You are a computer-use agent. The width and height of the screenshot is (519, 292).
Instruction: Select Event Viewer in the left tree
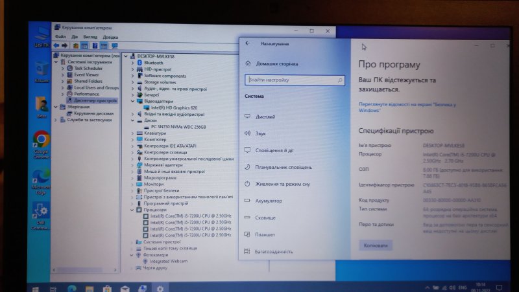[86, 74]
